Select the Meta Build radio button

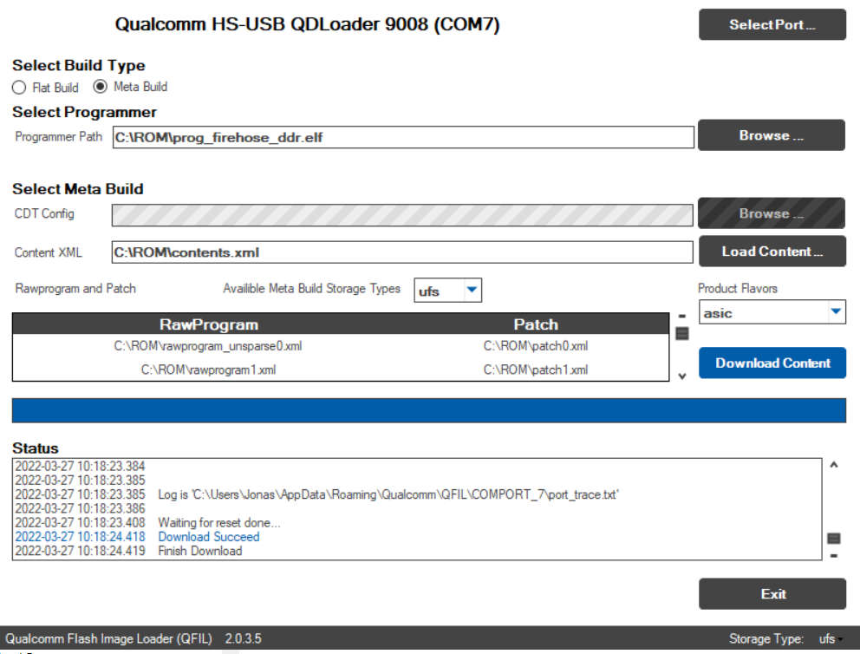tap(100, 87)
